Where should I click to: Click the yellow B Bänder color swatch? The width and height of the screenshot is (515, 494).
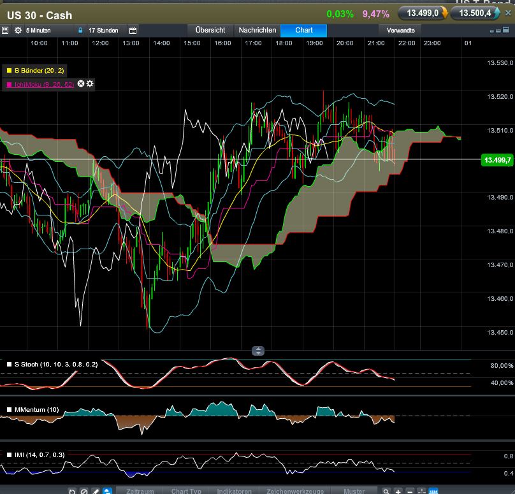click(9, 70)
